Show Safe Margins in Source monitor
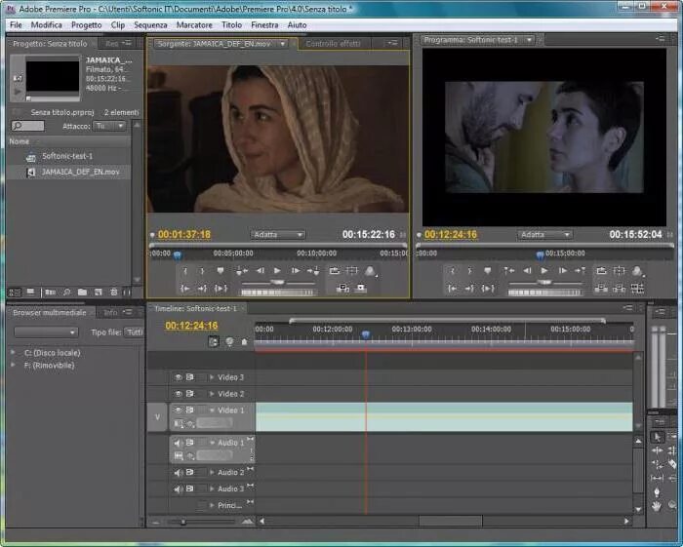The width and height of the screenshot is (683, 547). (351, 271)
